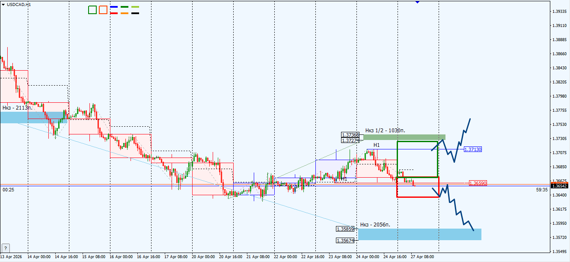The height and width of the screenshot is (262, 570).
Task: Click the green square legend button
Action: [92, 10]
